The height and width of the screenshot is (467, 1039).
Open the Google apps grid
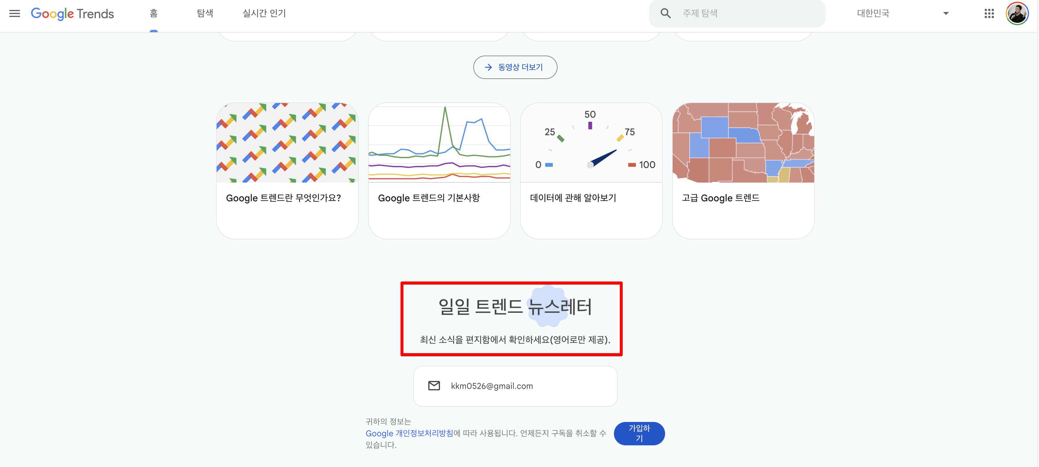(989, 14)
